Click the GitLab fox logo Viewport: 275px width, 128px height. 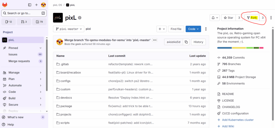coord(5,5)
